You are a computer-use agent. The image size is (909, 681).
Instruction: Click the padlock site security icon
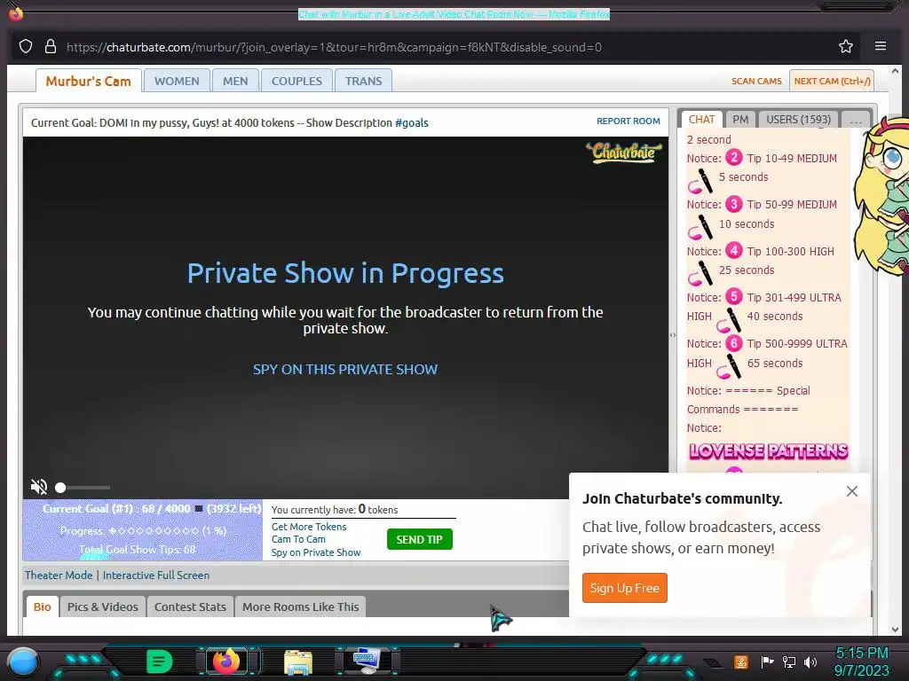point(51,46)
